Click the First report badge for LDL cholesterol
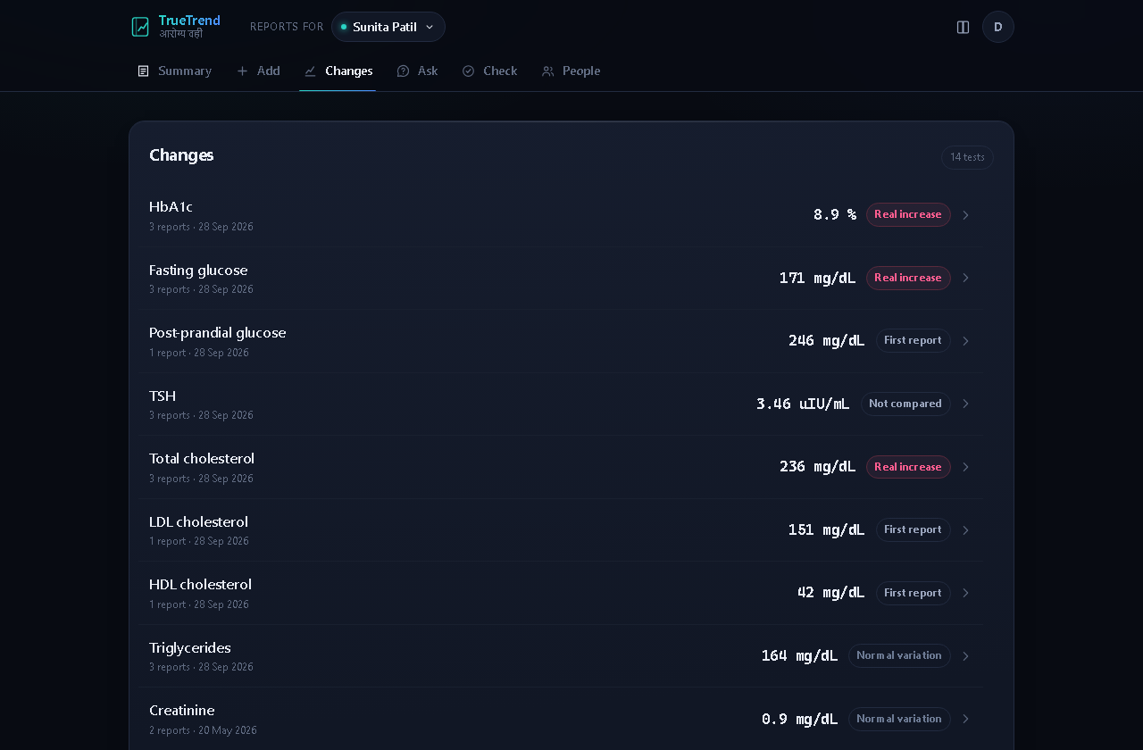Image resolution: width=1143 pixels, height=750 pixels. tap(913, 529)
